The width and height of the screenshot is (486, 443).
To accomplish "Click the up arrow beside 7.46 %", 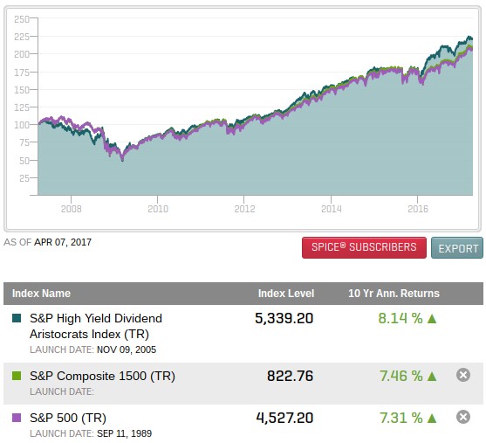I will click(x=432, y=377).
